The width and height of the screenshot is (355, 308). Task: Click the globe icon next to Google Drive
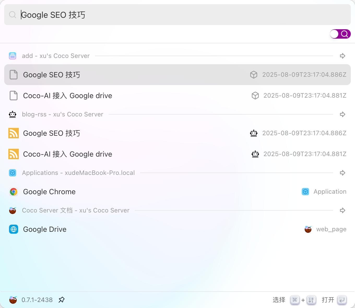click(14, 229)
